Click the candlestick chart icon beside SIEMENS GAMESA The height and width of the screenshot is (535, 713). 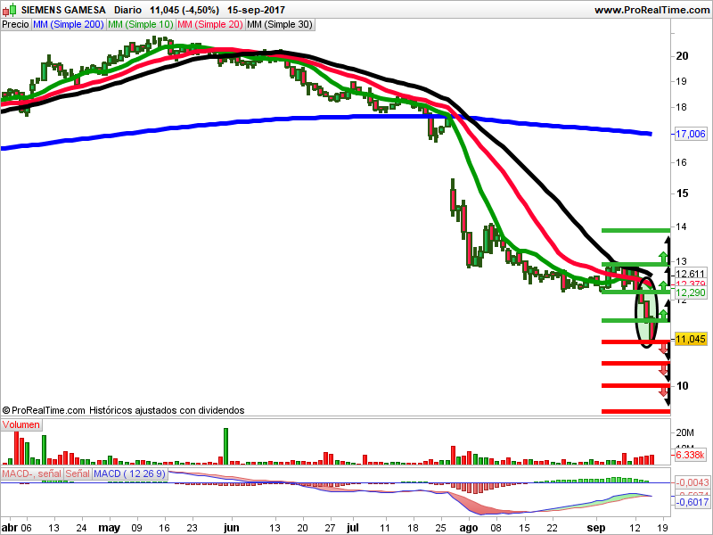coord(10,10)
